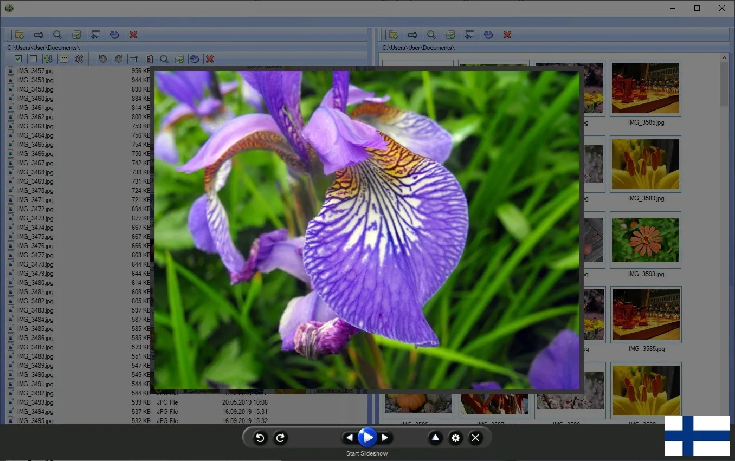Click the green sort arrows icon
This screenshot has height=461, width=735.
pyautogui.click(x=48, y=59)
